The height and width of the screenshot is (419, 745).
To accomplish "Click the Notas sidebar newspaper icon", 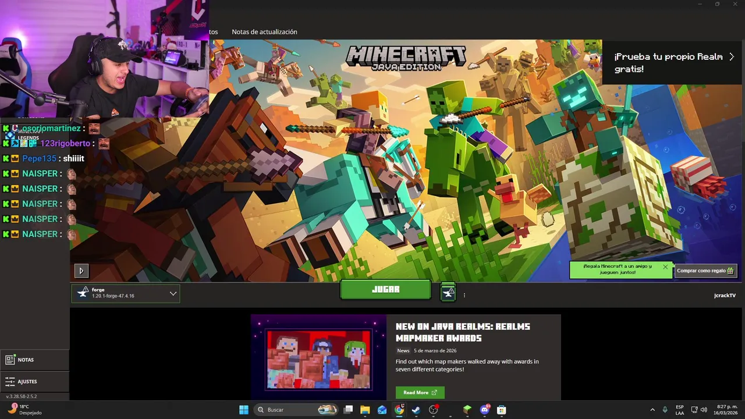I will point(10,360).
